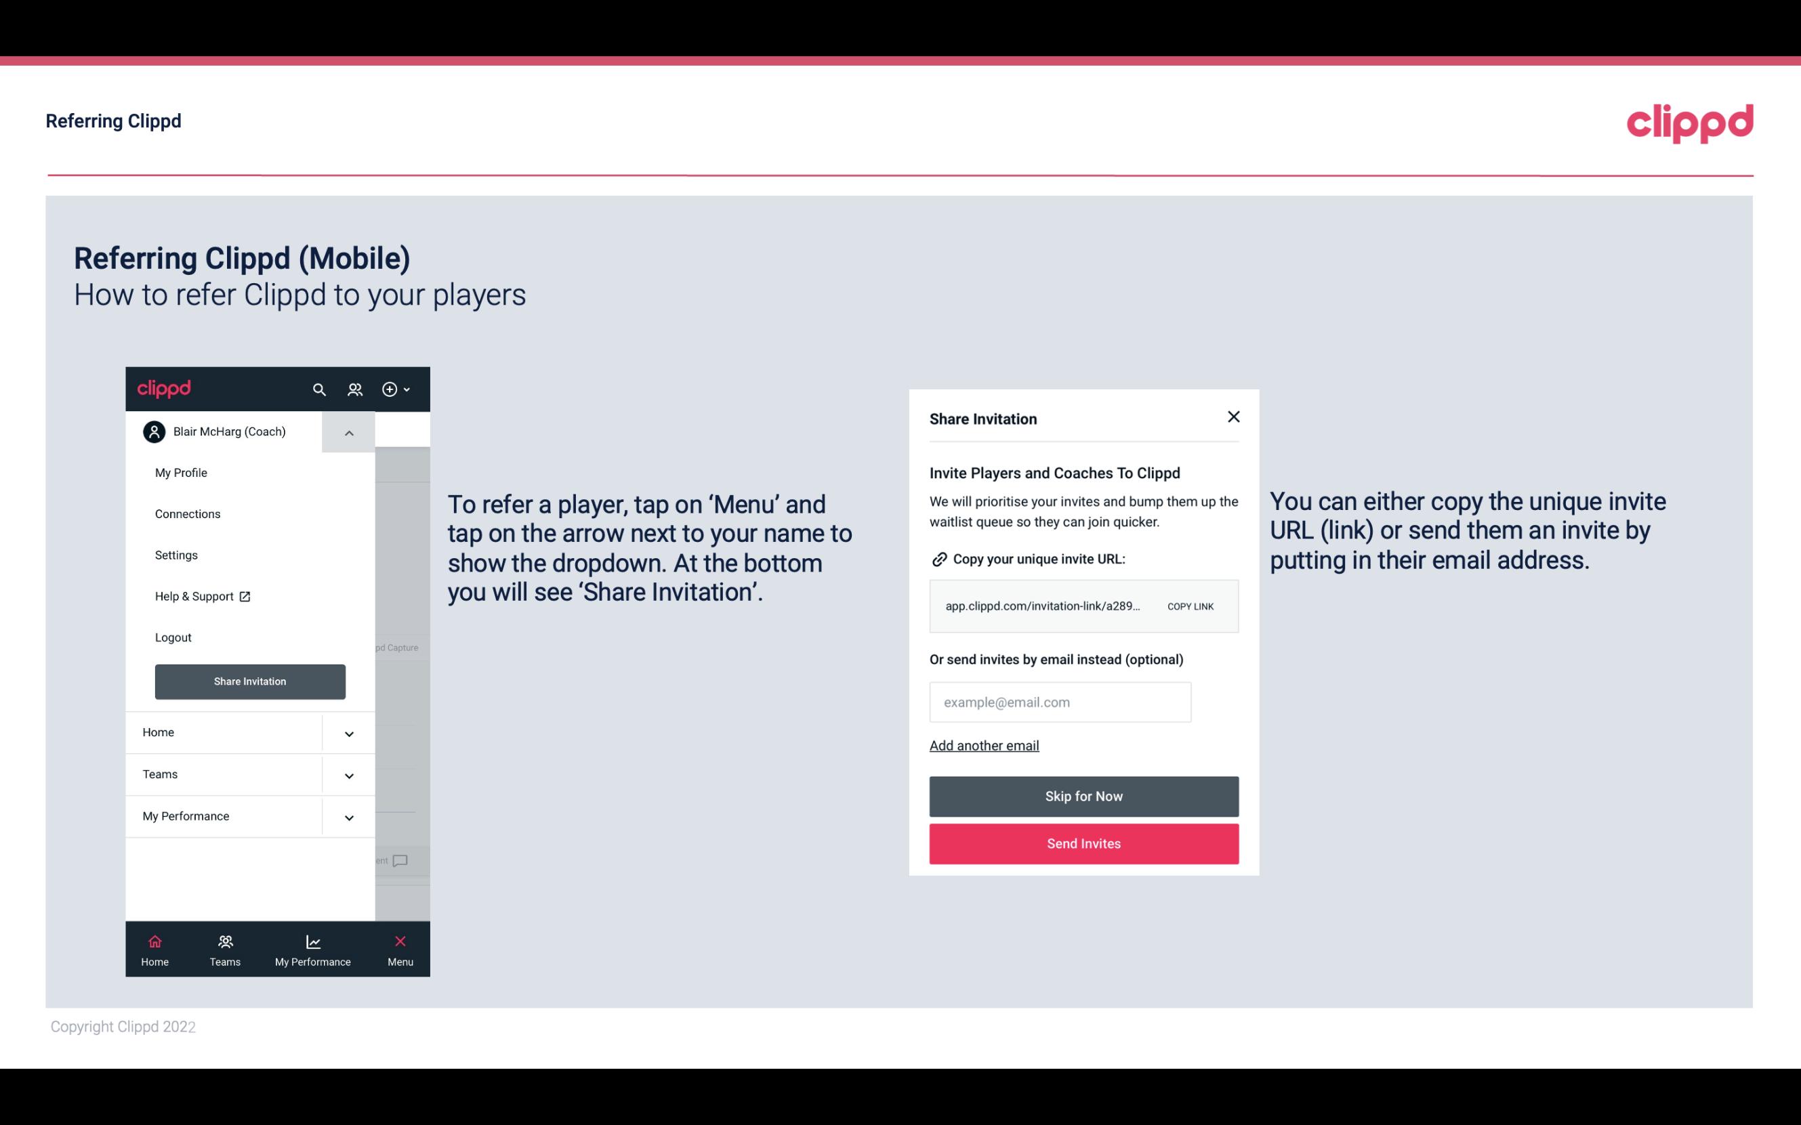Click the Home icon in bottom nav bar
Screen dimensions: 1801x1125
pyautogui.click(x=154, y=941)
